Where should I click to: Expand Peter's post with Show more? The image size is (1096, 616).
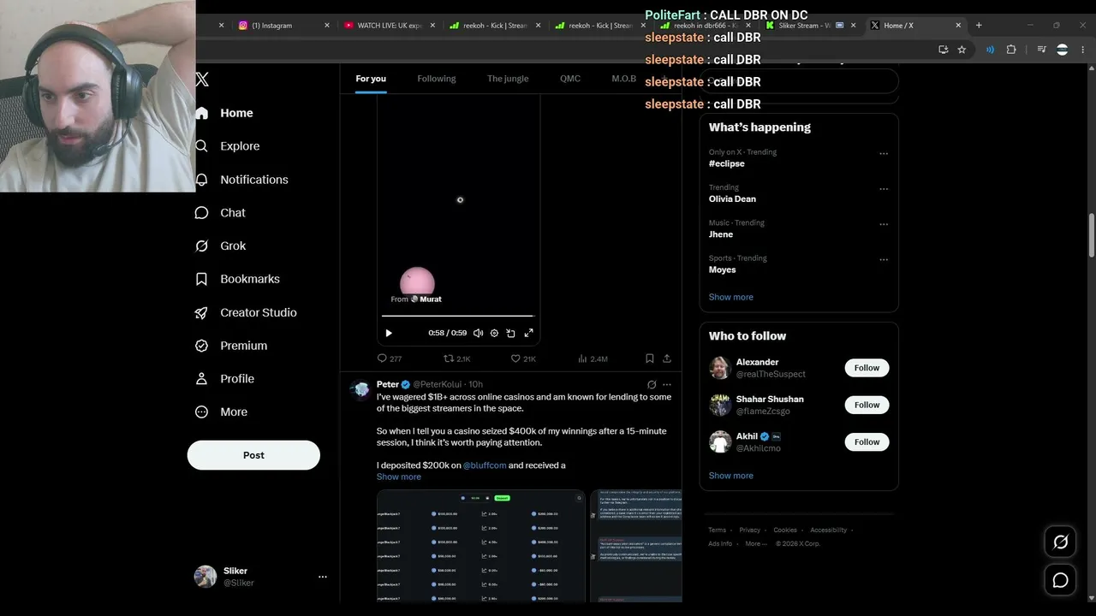pos(399,477)
